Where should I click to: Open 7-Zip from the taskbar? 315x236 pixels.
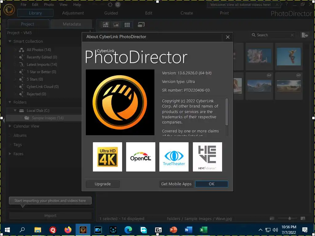point(158,230)
